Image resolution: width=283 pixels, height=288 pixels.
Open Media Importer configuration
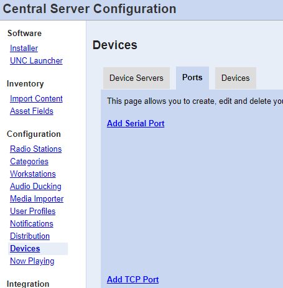click(37, 199)
